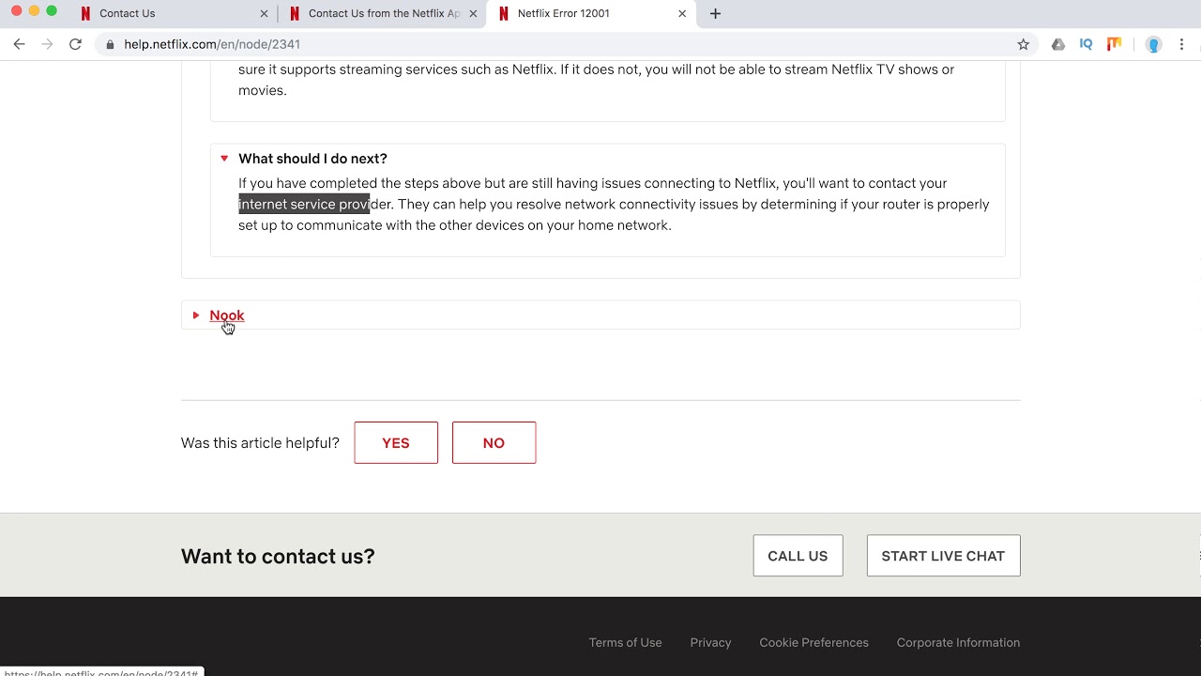1201x676 pixels.
Task: Bookmark this page with the star icon
Action: click(1023, 44)
